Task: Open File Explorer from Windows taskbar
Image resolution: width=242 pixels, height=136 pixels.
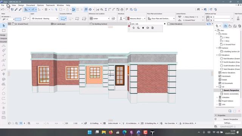Action: pyautogui.click(x=104, y=132)
